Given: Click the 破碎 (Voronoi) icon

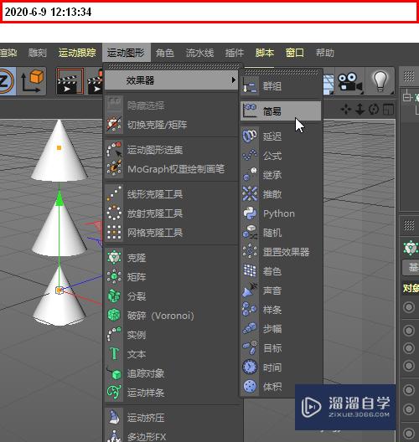Looking at the screenshot, I should coord(114,316).
